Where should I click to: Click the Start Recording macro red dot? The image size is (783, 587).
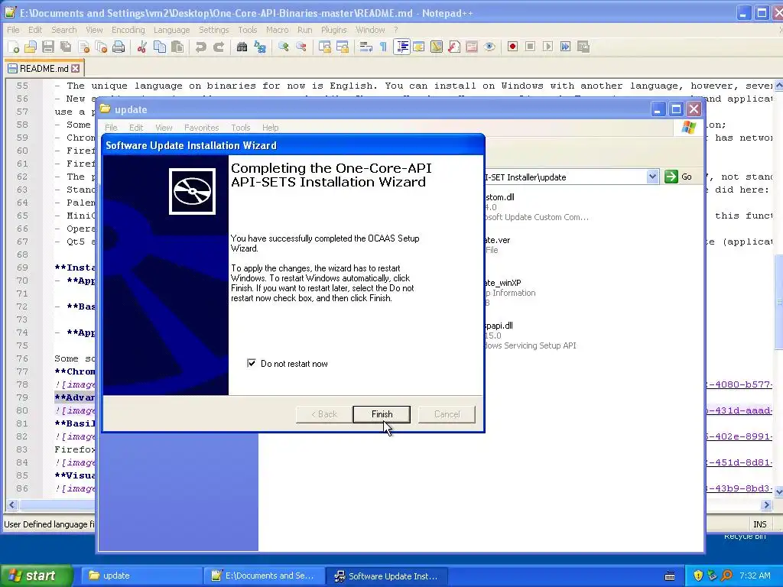512,47
